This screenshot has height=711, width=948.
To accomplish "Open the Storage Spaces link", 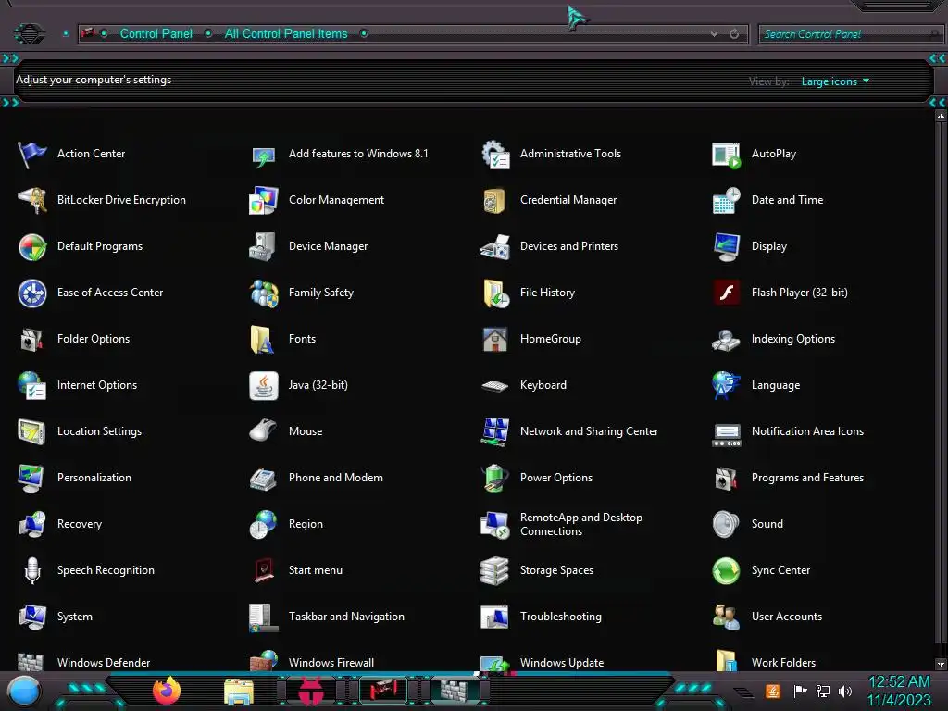I will pos(556,570).
